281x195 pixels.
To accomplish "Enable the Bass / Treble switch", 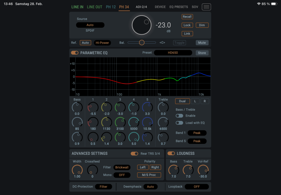I will (179, 116).
